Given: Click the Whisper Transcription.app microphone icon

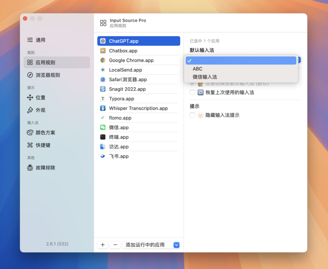Looking at the screenshot, I should click(103, 108).
